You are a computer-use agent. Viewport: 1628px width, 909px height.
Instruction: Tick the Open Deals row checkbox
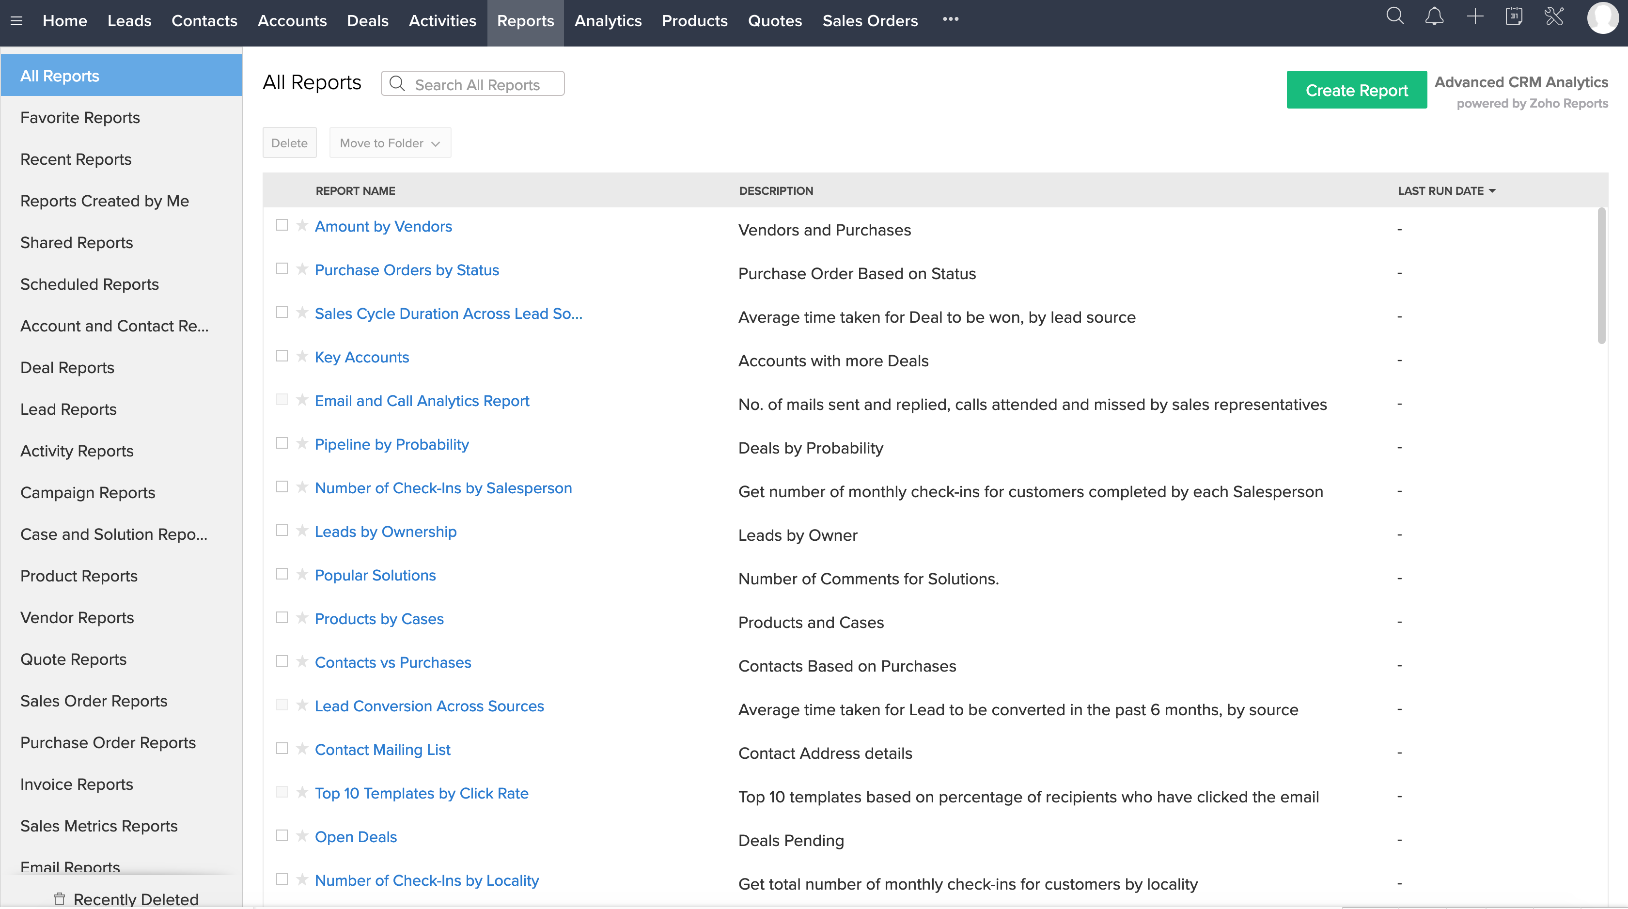(x=282, y=836)
